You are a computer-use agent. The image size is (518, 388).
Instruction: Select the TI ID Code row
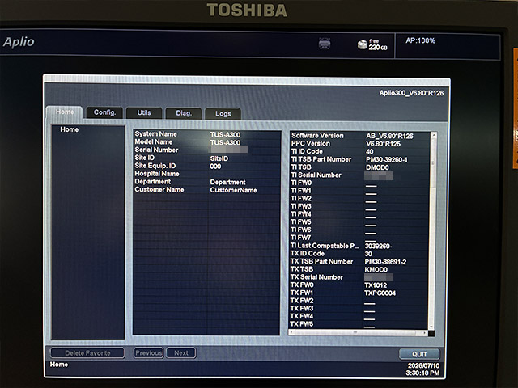click(359, 151)
